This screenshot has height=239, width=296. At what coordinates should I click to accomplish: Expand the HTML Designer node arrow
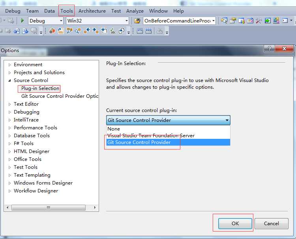pyautogui.click(x=9, y=151)
